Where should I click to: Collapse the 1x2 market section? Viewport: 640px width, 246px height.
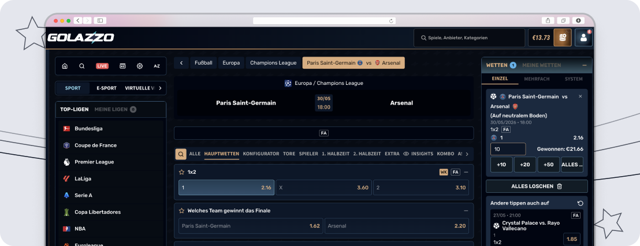click(x=466, y=172)
